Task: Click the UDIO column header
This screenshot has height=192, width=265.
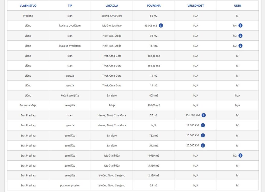Action: (x=238, y=6)
